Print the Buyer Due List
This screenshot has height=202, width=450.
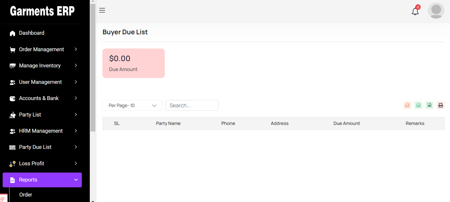(440, 105)
